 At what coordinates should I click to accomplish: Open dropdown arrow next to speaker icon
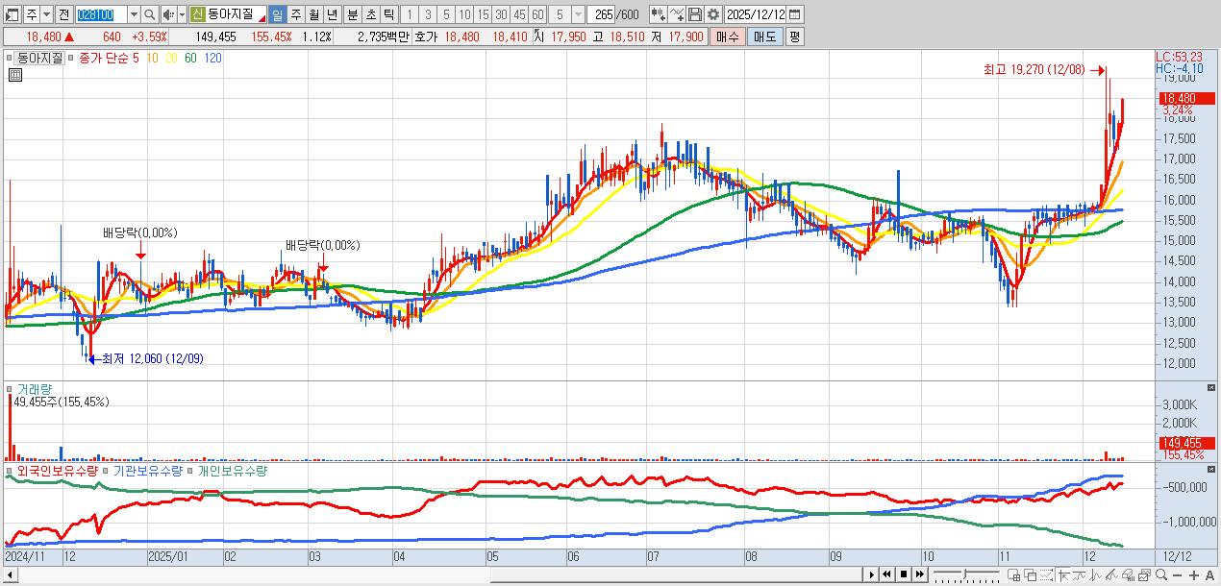(x=183, y=14)
